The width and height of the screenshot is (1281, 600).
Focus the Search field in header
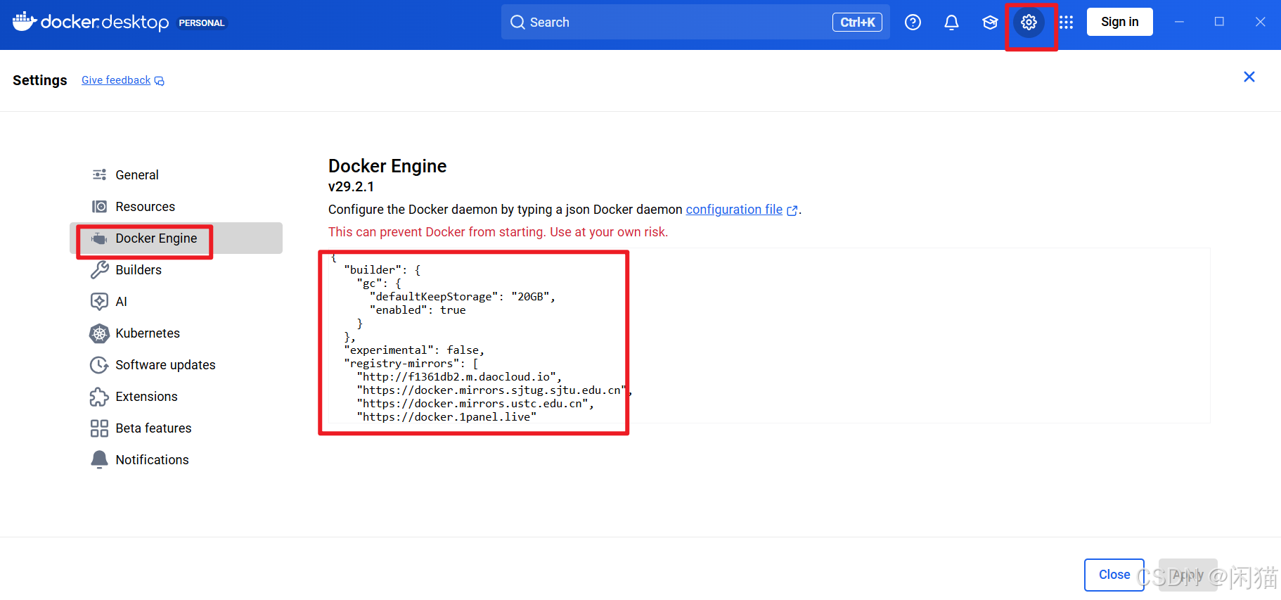(695, 23)
